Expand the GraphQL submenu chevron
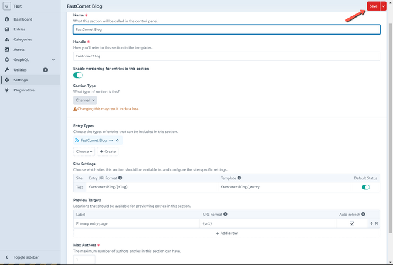Screen dimensions: 393x265 [53, 60]
